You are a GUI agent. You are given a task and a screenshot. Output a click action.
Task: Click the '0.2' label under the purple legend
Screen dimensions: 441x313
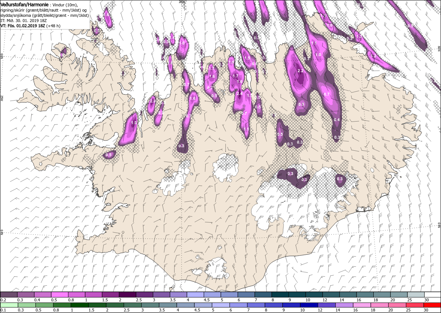(3, 300)
